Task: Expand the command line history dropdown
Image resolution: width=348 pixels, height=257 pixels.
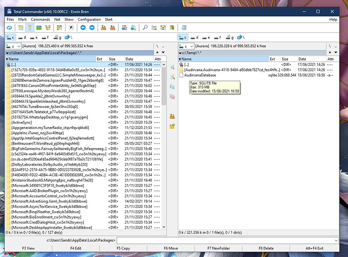Action: (336, 241)
